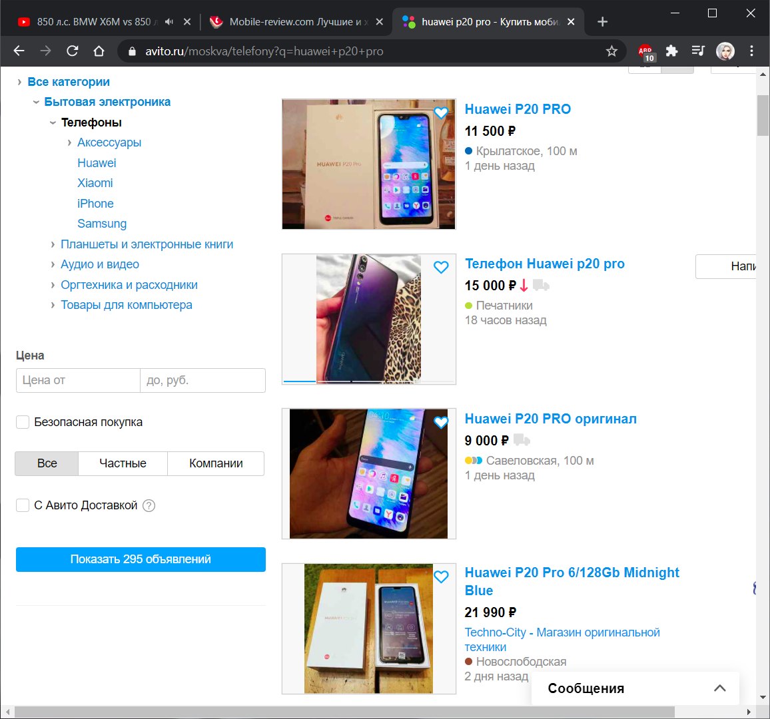
Task: Select the Компании seller filter
Action: [x=216, y=463]
